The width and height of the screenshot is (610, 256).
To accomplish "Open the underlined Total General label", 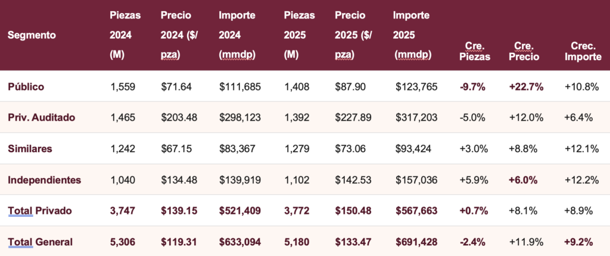I will point(41,241).
